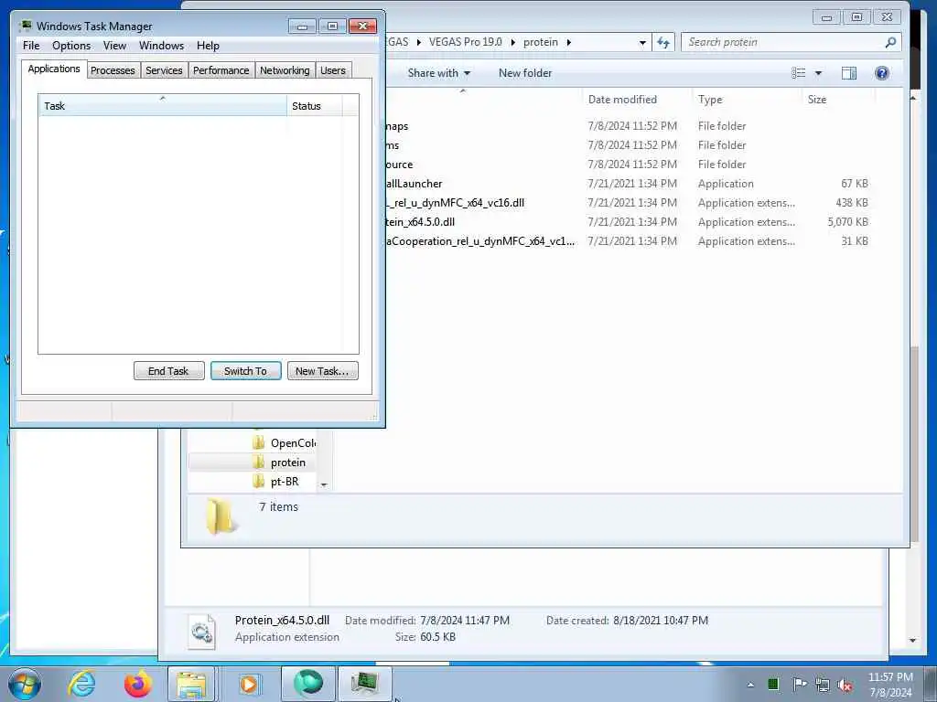This screenshot has height=702, width=937.
Task: Open the Help menu in Task Manager
Action: (x=208, y=46)
